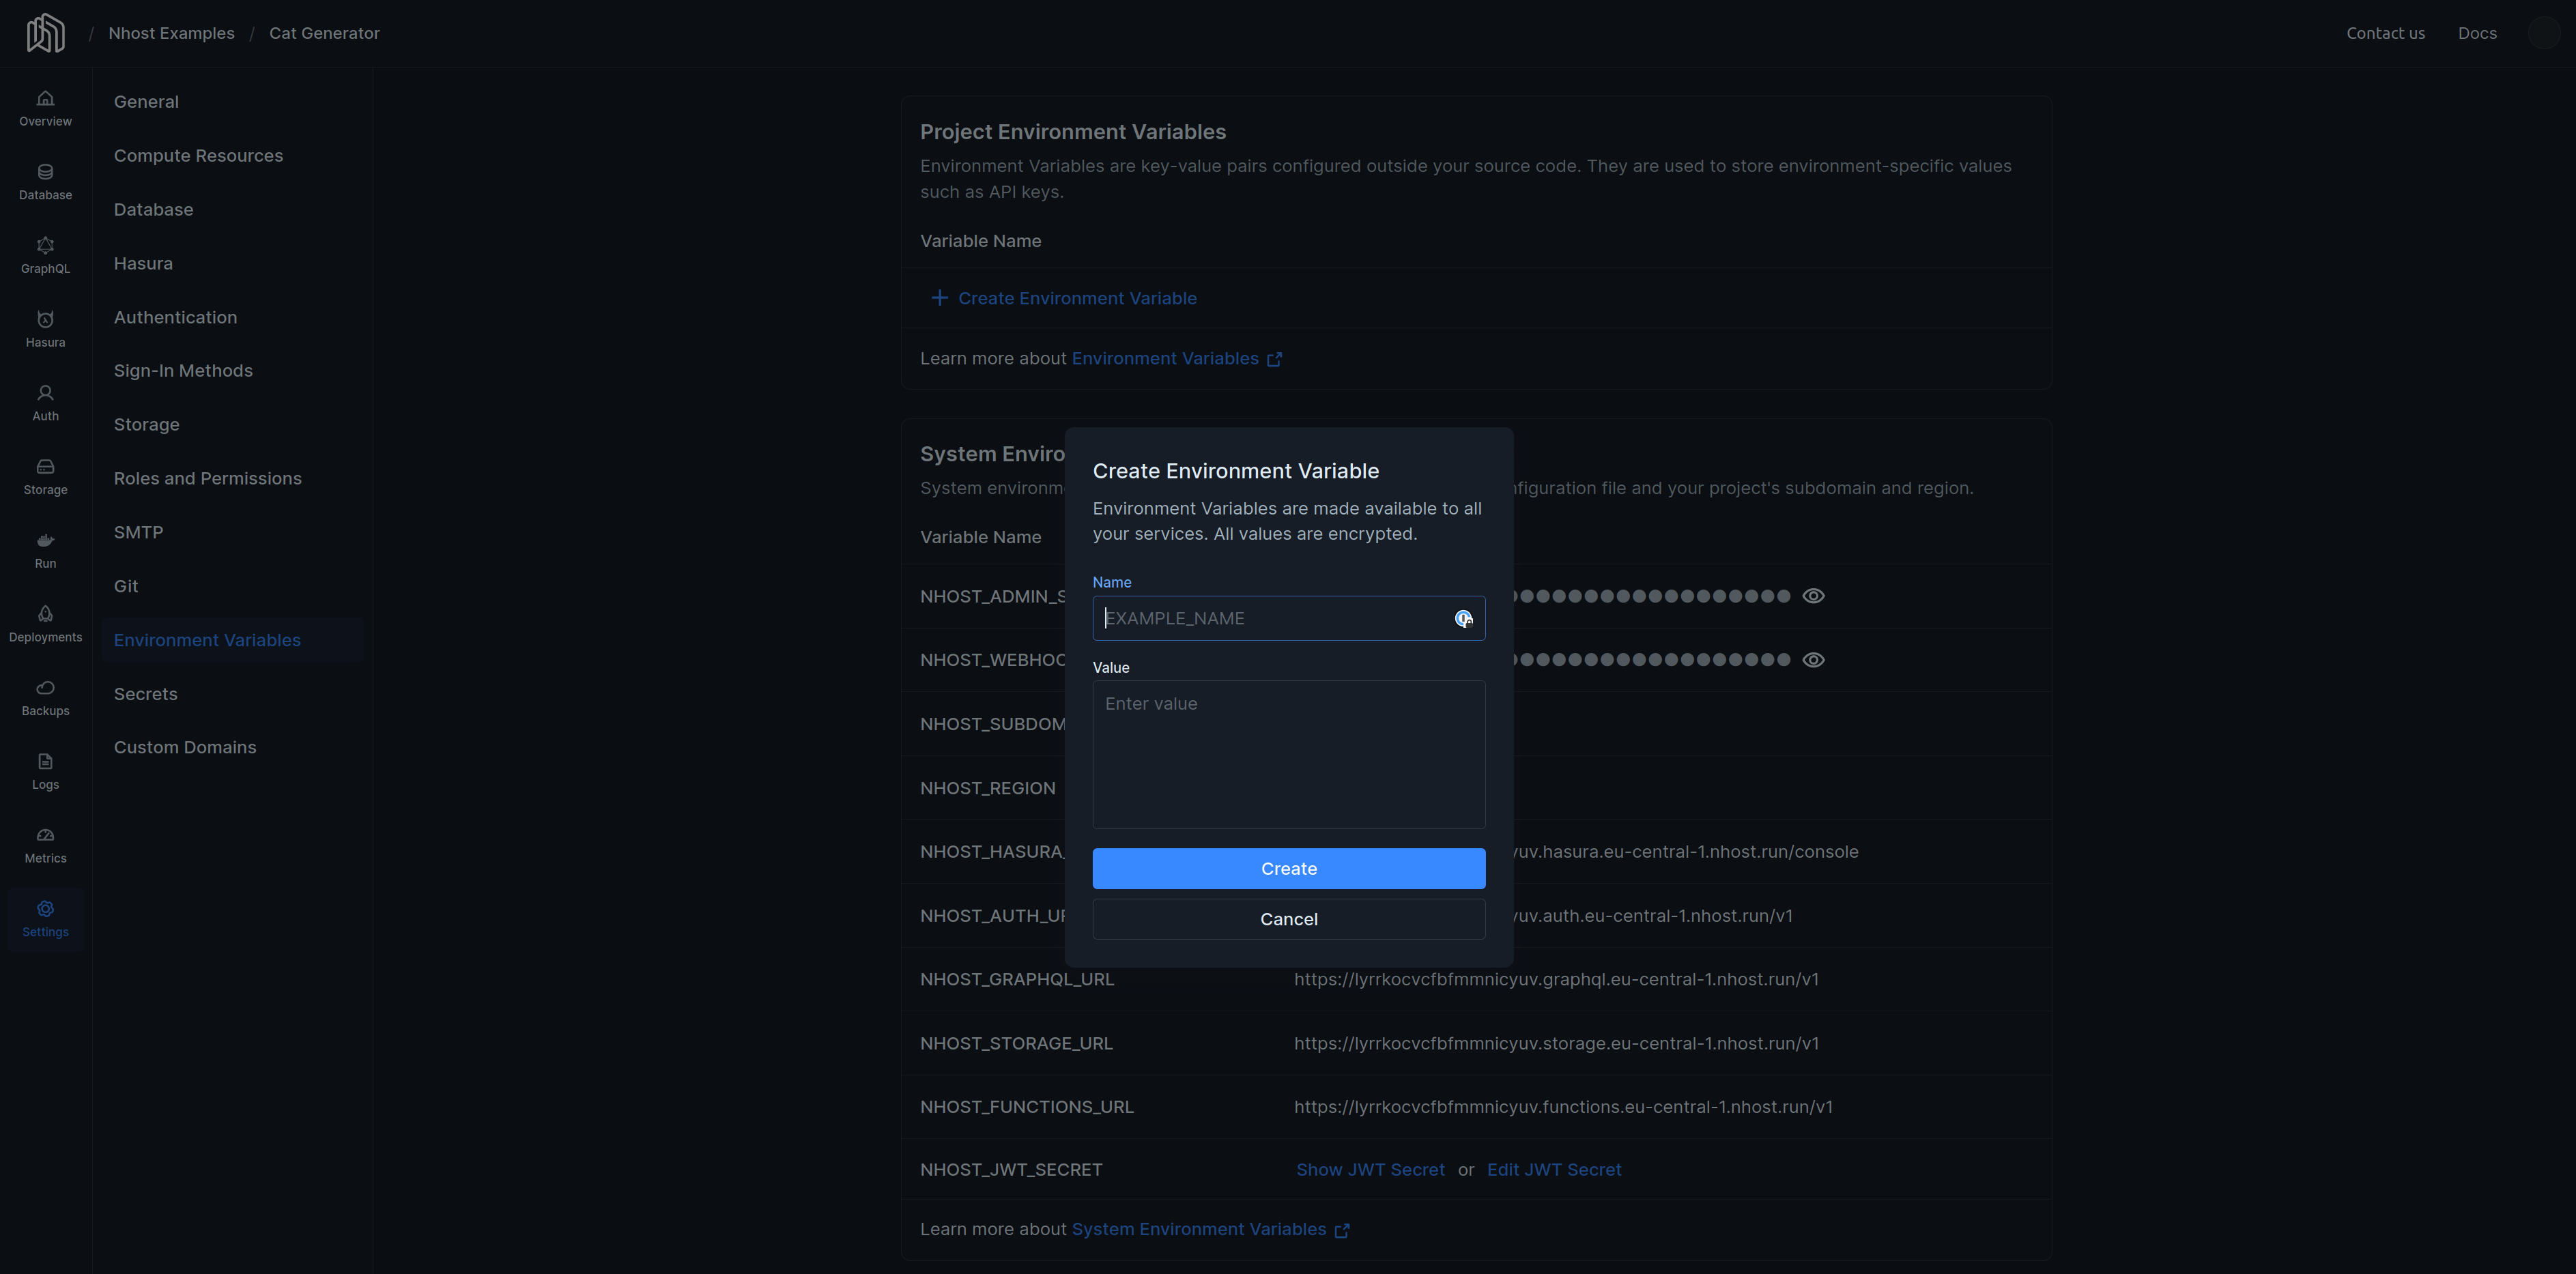Open the Run section from the sidebar
The image size is (2576, 1274).
click(x=45, y=548)
